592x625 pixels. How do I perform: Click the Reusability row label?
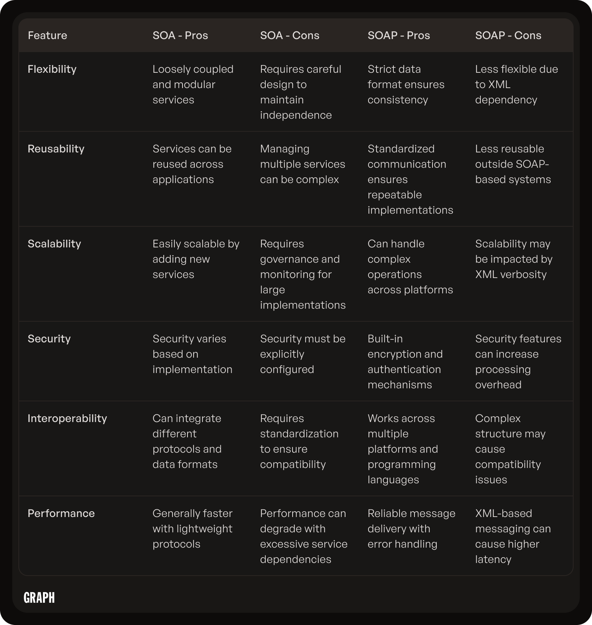click(x=56, y=149)
